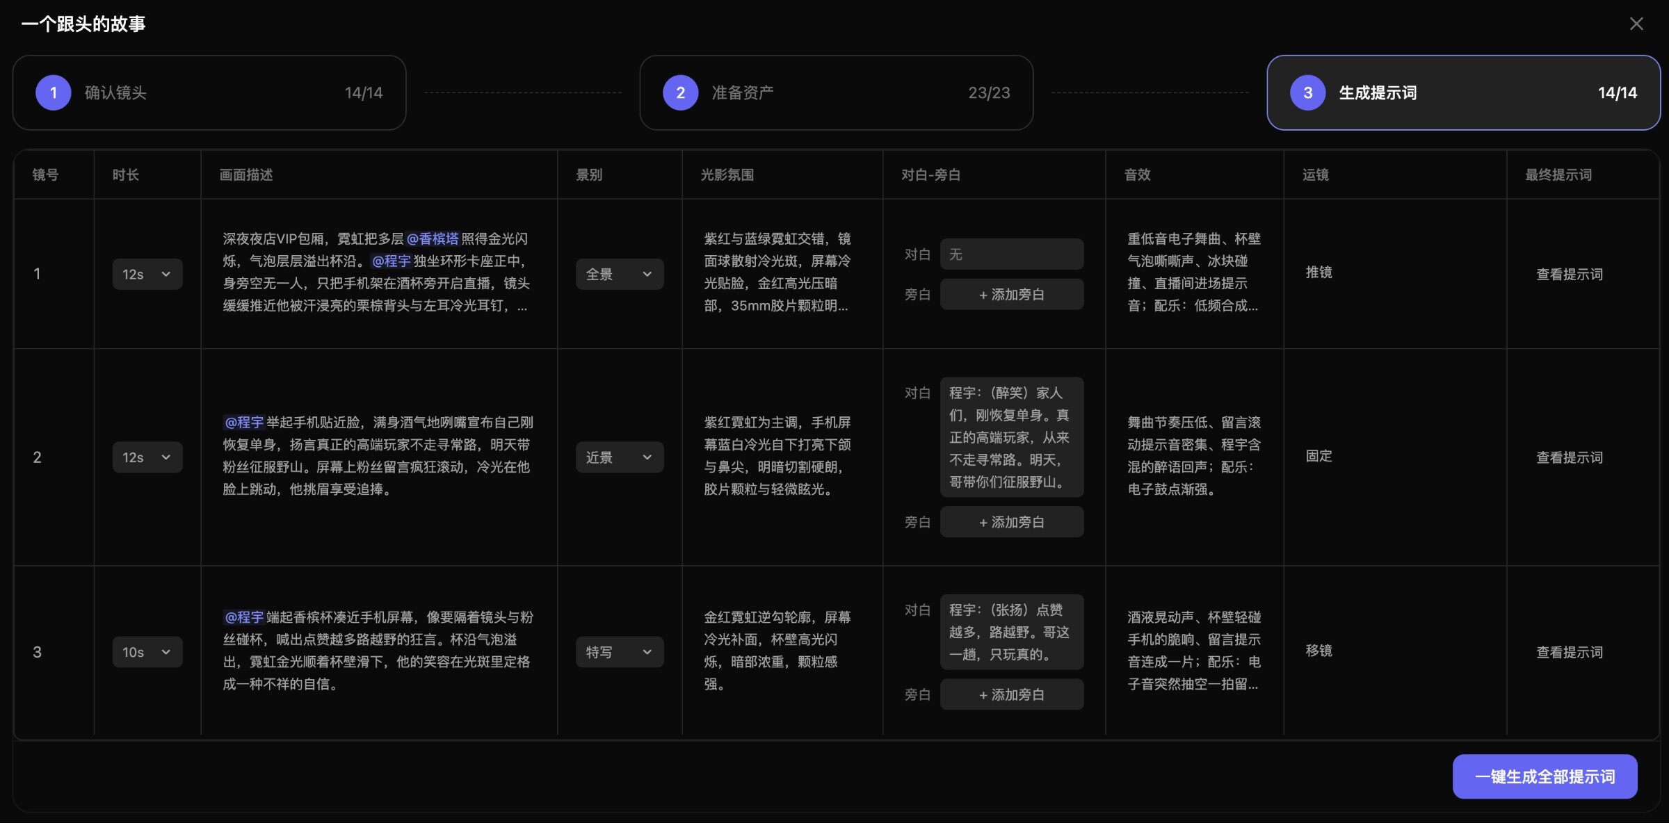The height and width of the screenshot is (823, 1669).
Task: View prompt for shot 1
Action: [1570, 275]
